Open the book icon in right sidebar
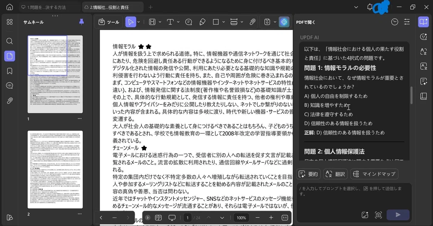Image resolution: width=433 pixels, height=226 pixels. coord(424,96)
